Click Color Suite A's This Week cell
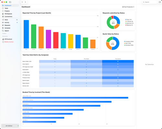This screenshot has height=129, width=162. click(x=87, y=64)
